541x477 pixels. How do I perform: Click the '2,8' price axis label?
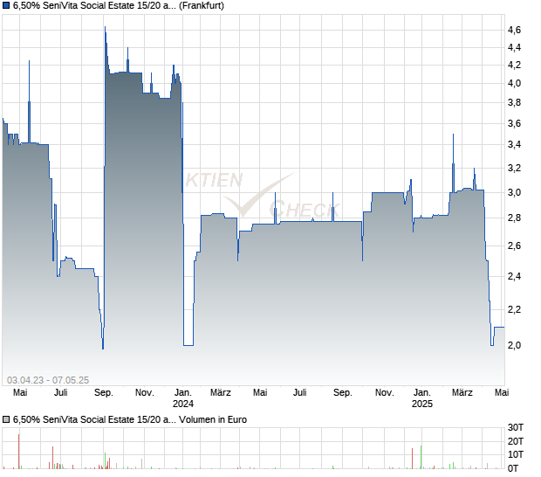pos(514,218)
